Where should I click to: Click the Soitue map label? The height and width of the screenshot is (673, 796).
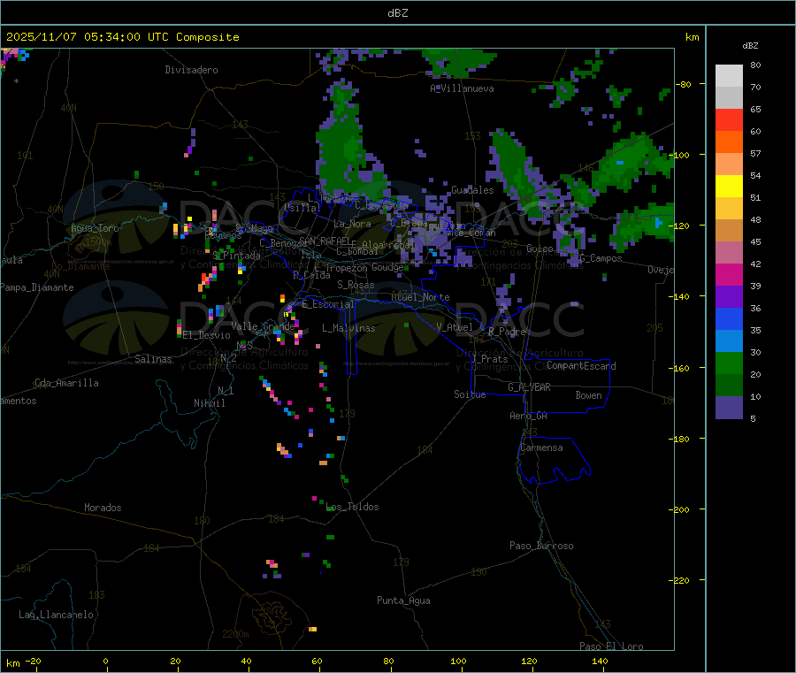coord(470,394)
